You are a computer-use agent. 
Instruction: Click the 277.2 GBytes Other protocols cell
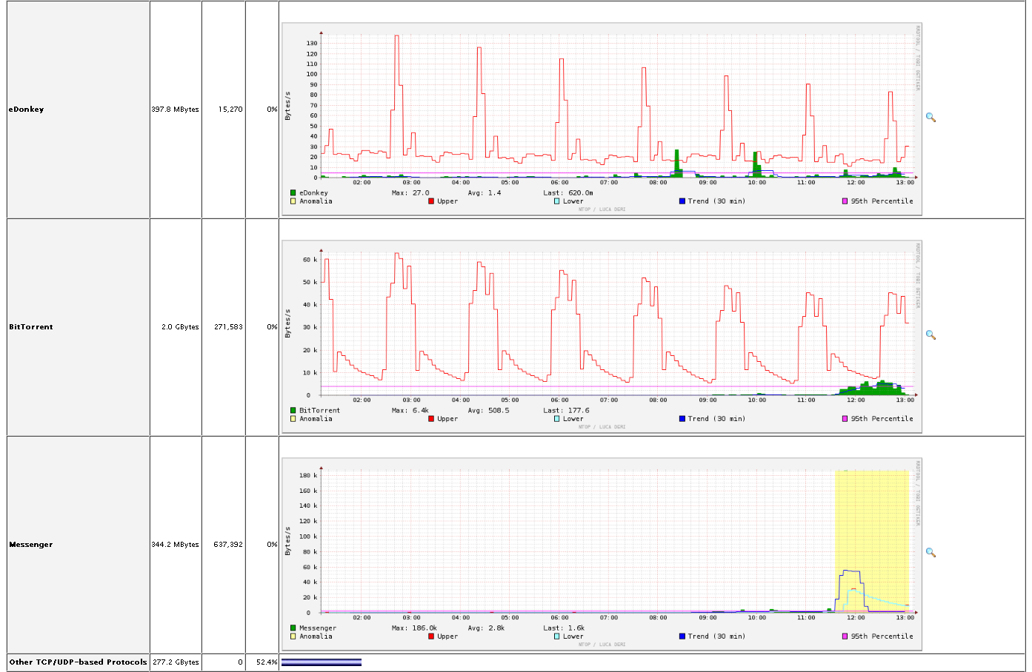point(176,662)
